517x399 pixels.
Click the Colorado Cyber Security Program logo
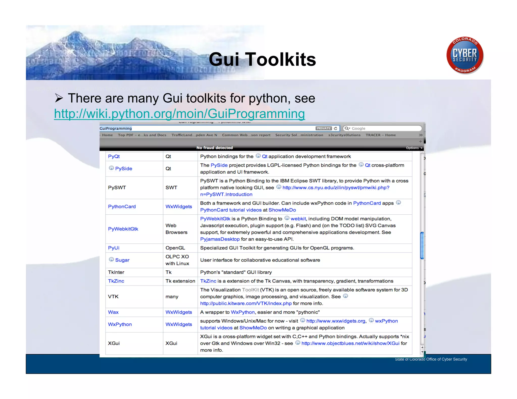pos(465,55)
